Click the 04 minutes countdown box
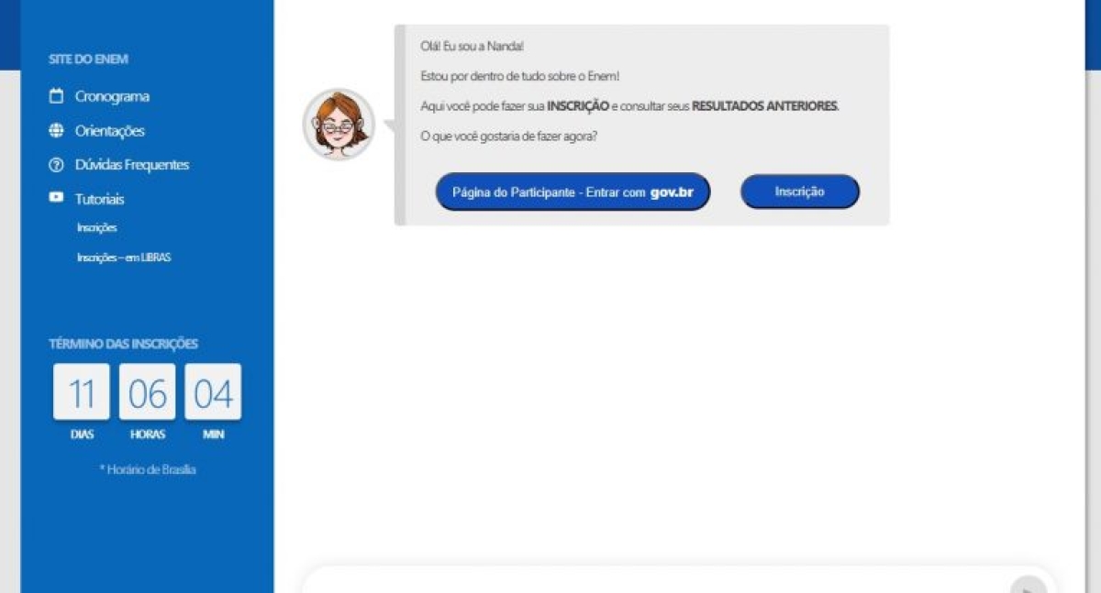Viewport: 1101px width, 593px height. [213, 392]
